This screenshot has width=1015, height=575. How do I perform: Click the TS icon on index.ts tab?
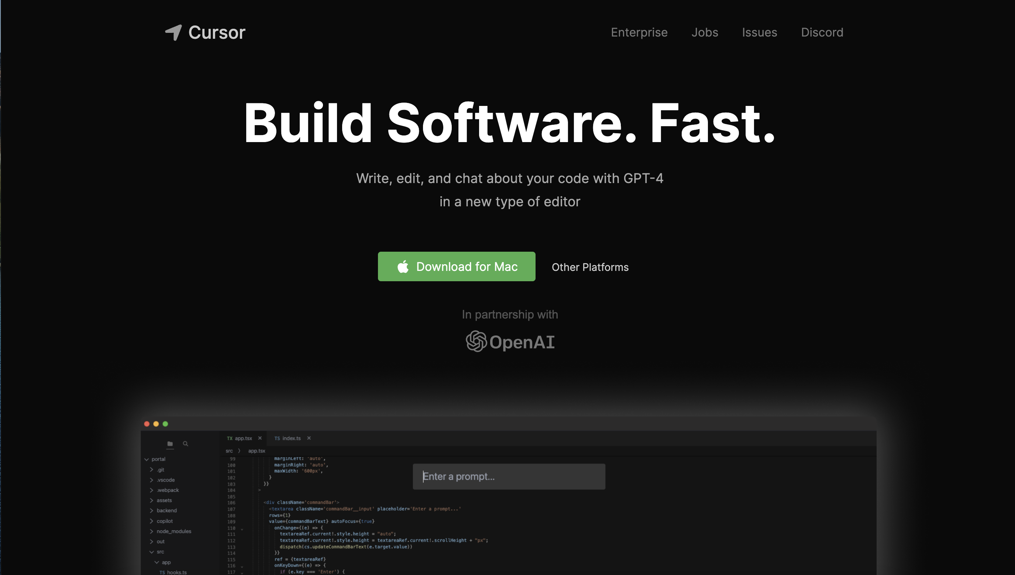coord(277,438)
